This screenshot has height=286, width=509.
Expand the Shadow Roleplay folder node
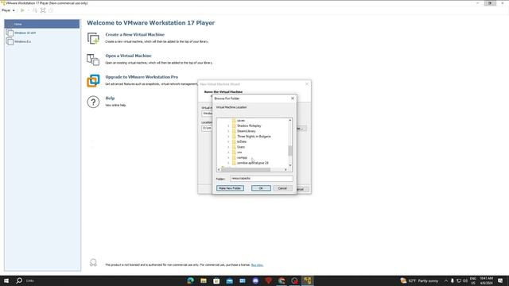[x=228, y=126]
